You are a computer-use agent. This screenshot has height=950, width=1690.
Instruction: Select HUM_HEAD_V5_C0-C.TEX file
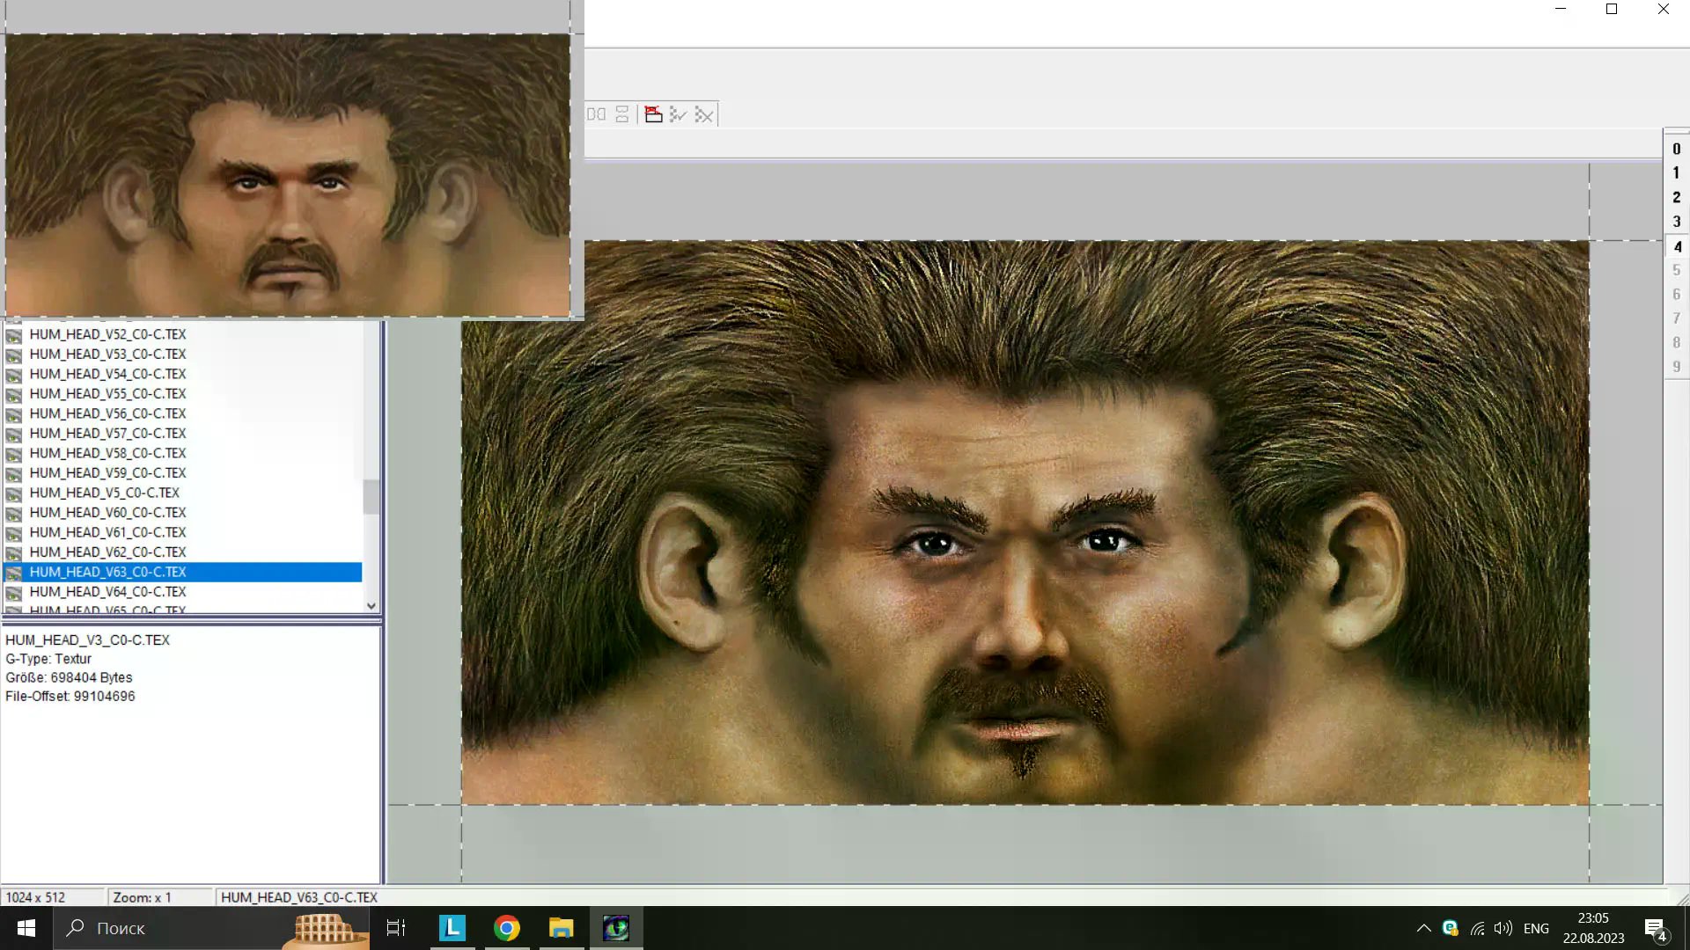click(x=104, y=493)
